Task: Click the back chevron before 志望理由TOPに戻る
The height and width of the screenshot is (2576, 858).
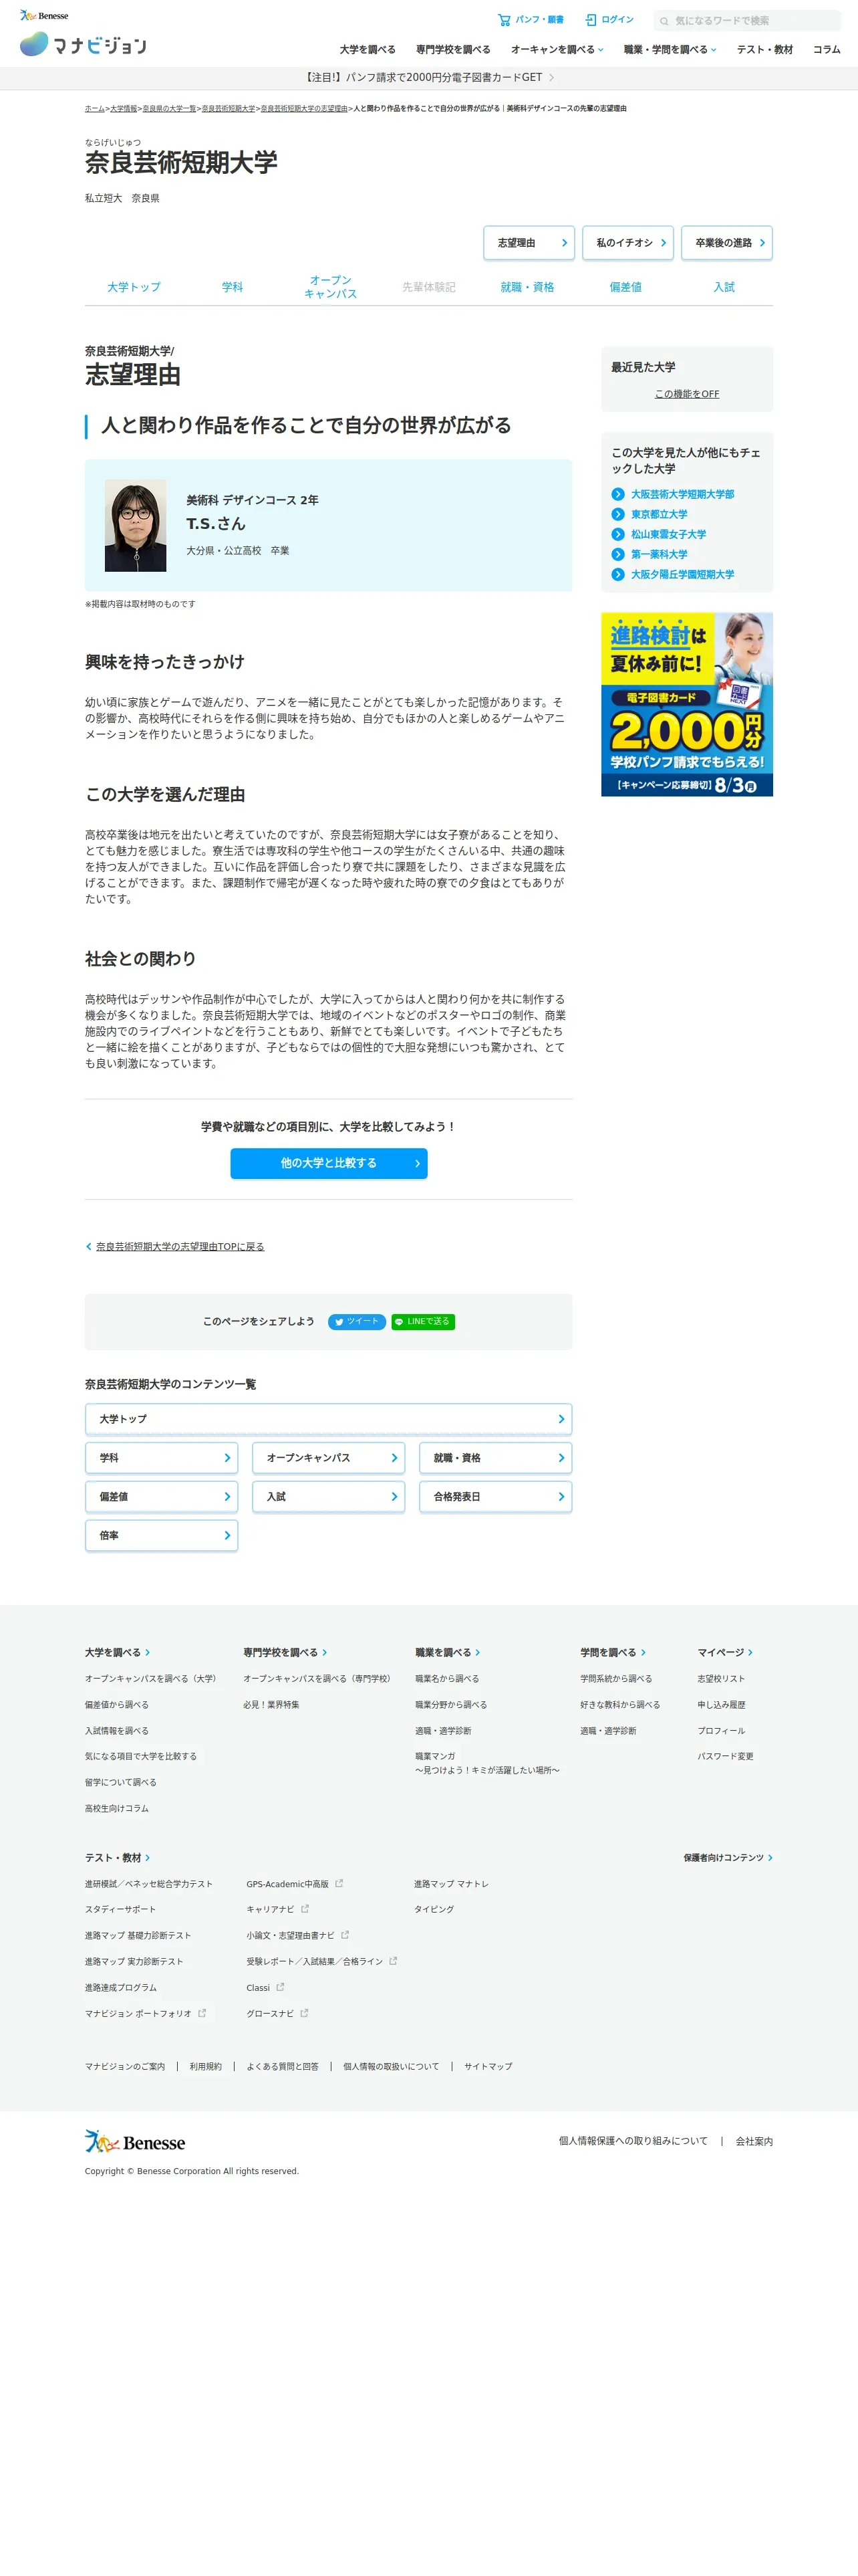Action: 89,1247
